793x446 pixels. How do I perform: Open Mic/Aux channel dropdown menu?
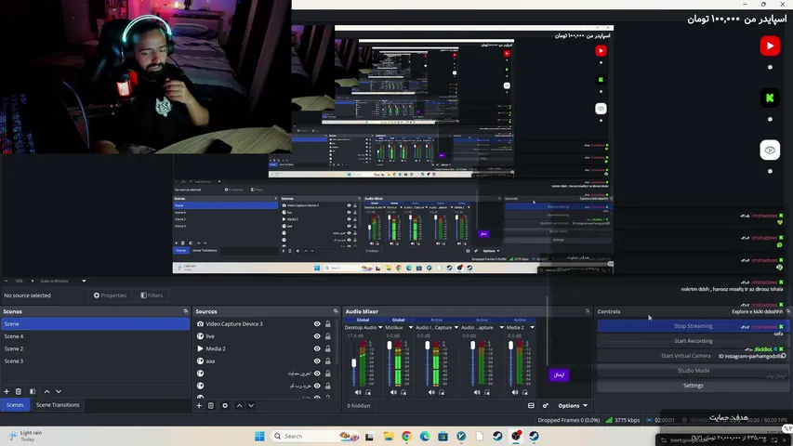(411, 328)
